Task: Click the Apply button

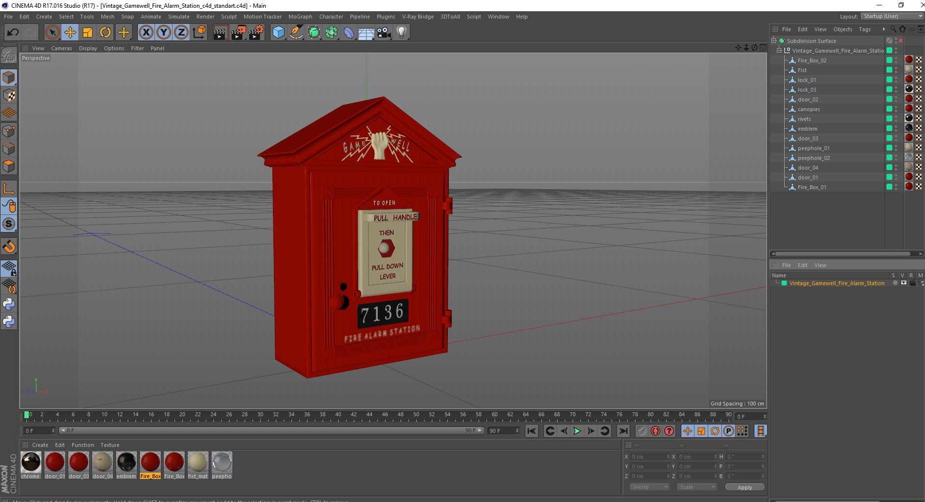Action: click(x=745, y=487)
